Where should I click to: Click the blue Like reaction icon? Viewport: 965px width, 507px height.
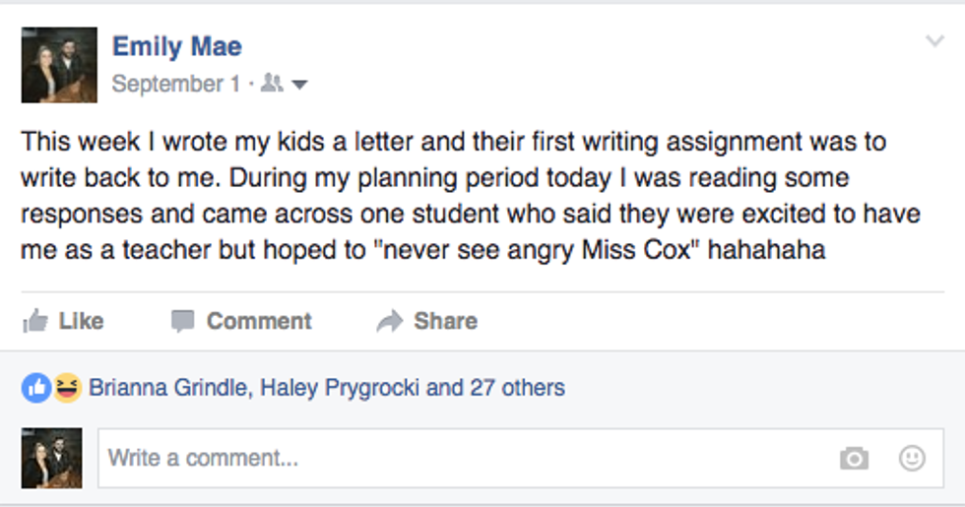point(36,388)
